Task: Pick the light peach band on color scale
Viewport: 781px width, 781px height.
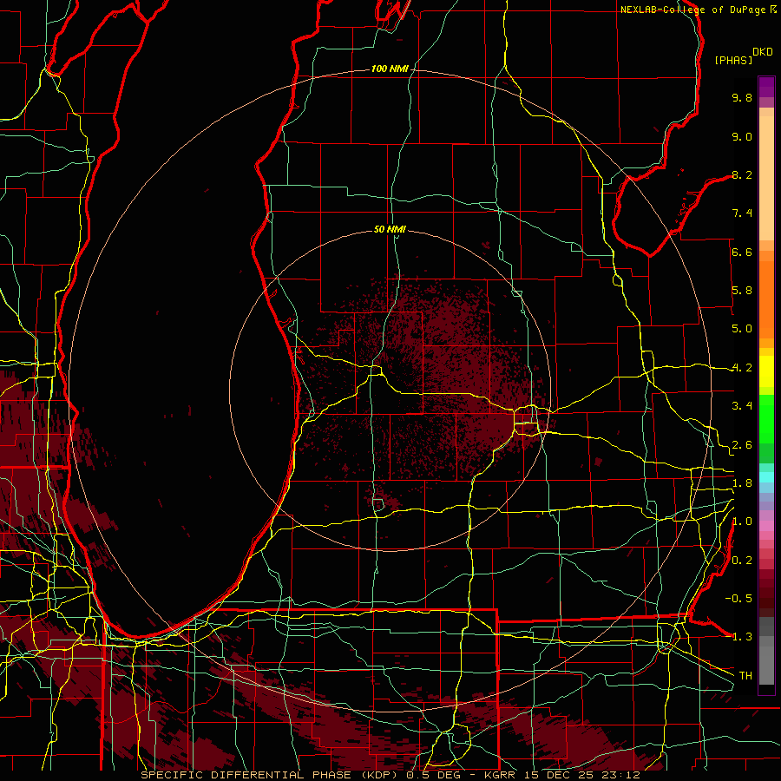Action: 766,180
